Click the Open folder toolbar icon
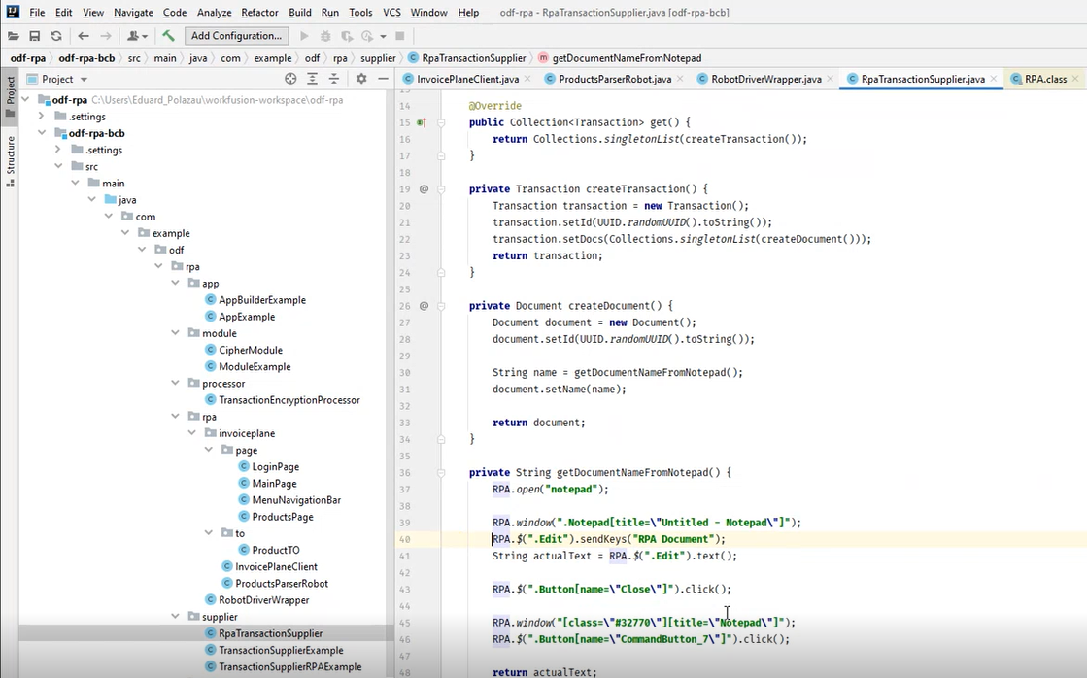1087x678 pixels. click(x=14, y=36)
